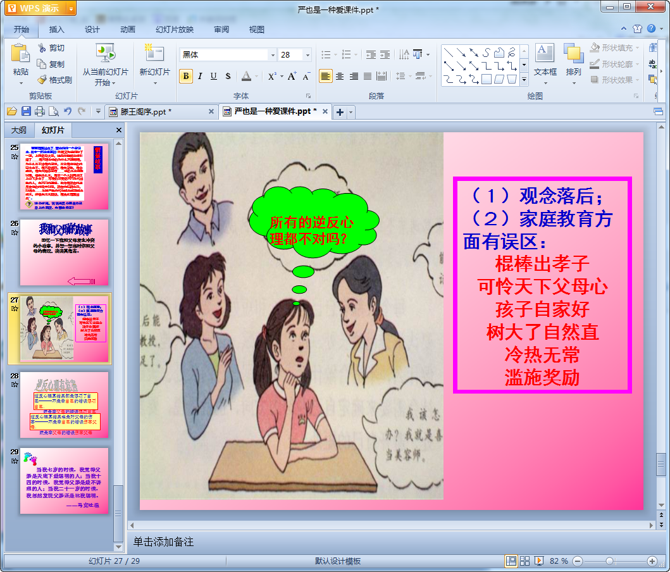The width and height of the screenshot is (670, 572).
Task: Open paste options dropdown arrow
Action: 20,82
